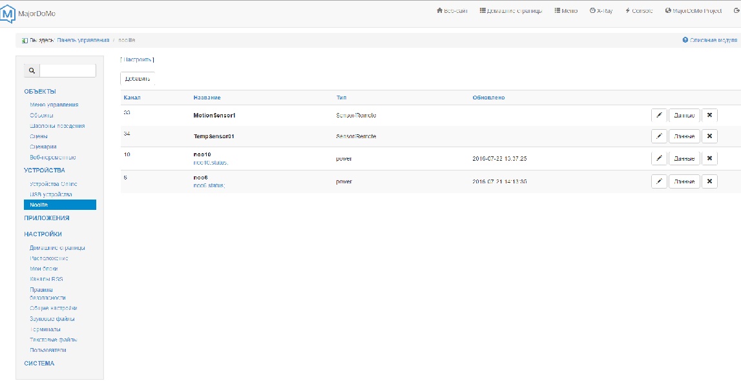Open module description help link

point(711,40)
